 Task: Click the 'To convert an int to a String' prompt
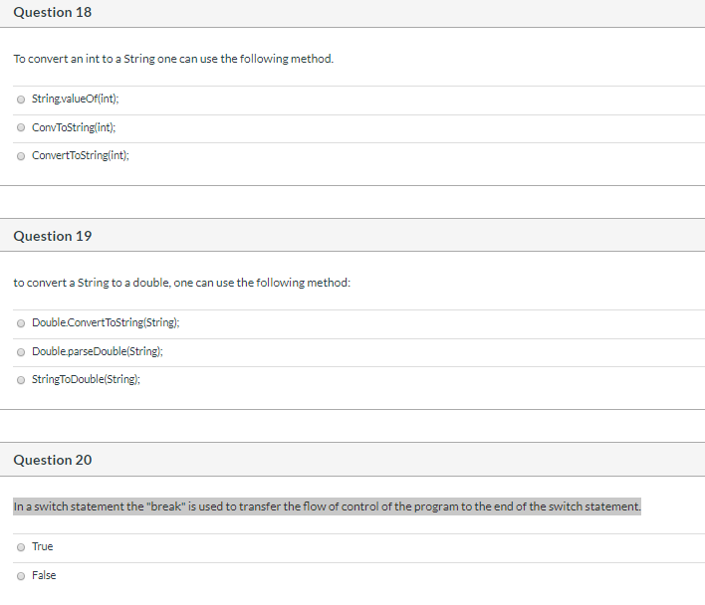(x=173, y=59)
